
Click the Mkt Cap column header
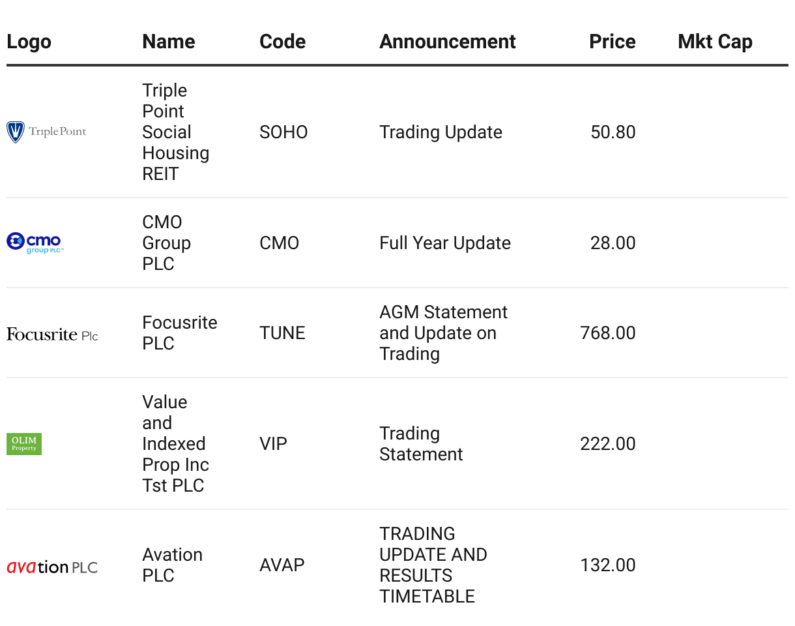coord(715,42)
